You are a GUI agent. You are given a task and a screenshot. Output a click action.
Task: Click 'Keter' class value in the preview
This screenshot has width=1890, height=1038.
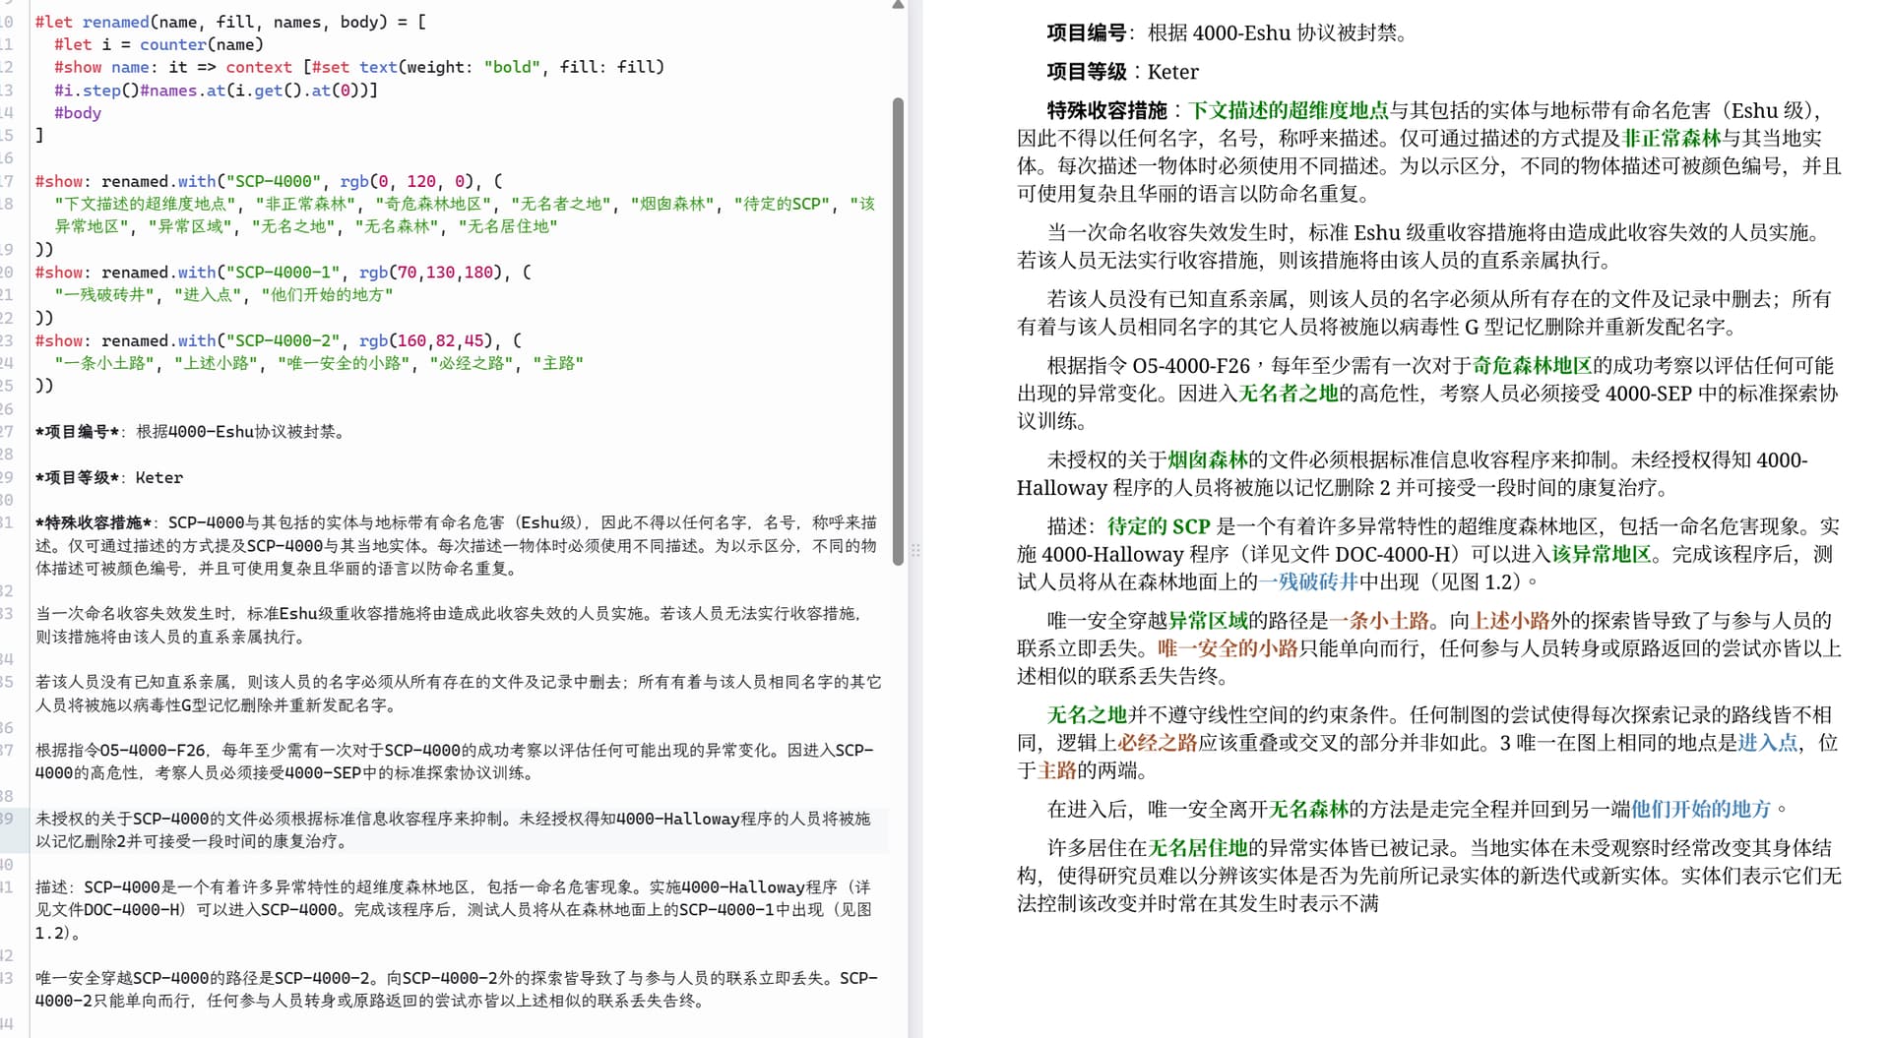pyautogui.click(x=1172, y=72)
